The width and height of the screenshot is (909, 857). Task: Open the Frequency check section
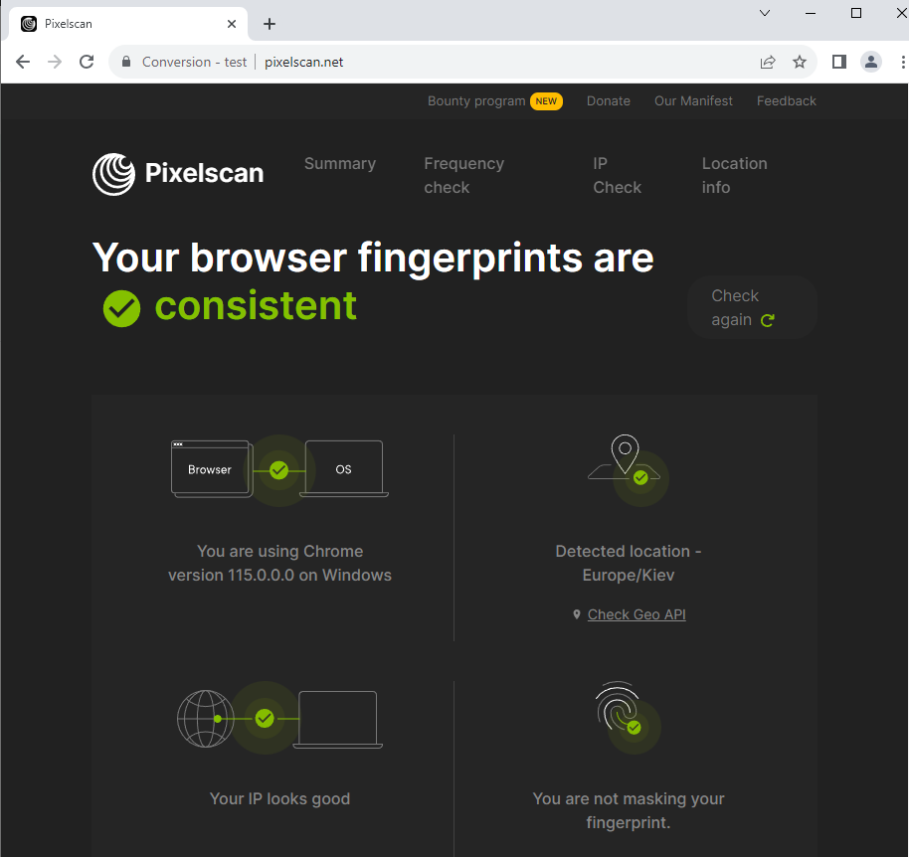pos(463,175)
